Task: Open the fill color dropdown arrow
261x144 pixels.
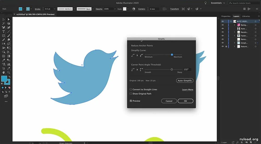Action: click(x=24, y=9)
